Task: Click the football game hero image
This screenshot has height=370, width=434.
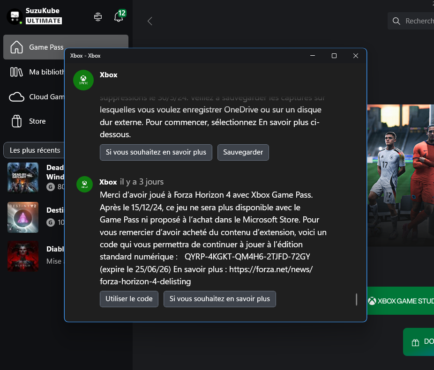Action: click(401, 175)
